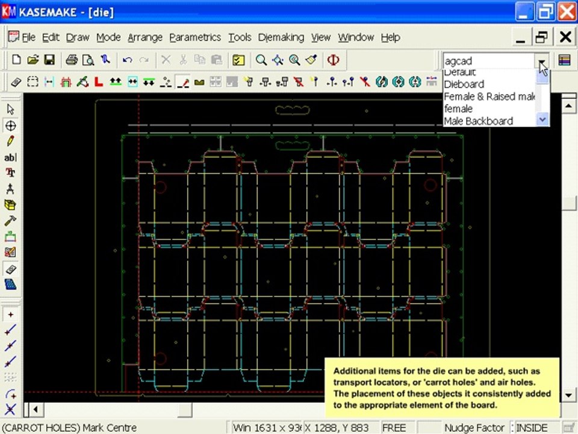
Task: Click the Paste clipboard icon
Action: pos(216,60)
